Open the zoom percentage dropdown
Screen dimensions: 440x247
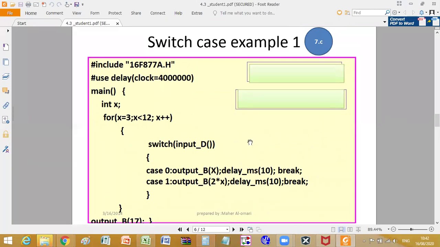tap(388, 230)
